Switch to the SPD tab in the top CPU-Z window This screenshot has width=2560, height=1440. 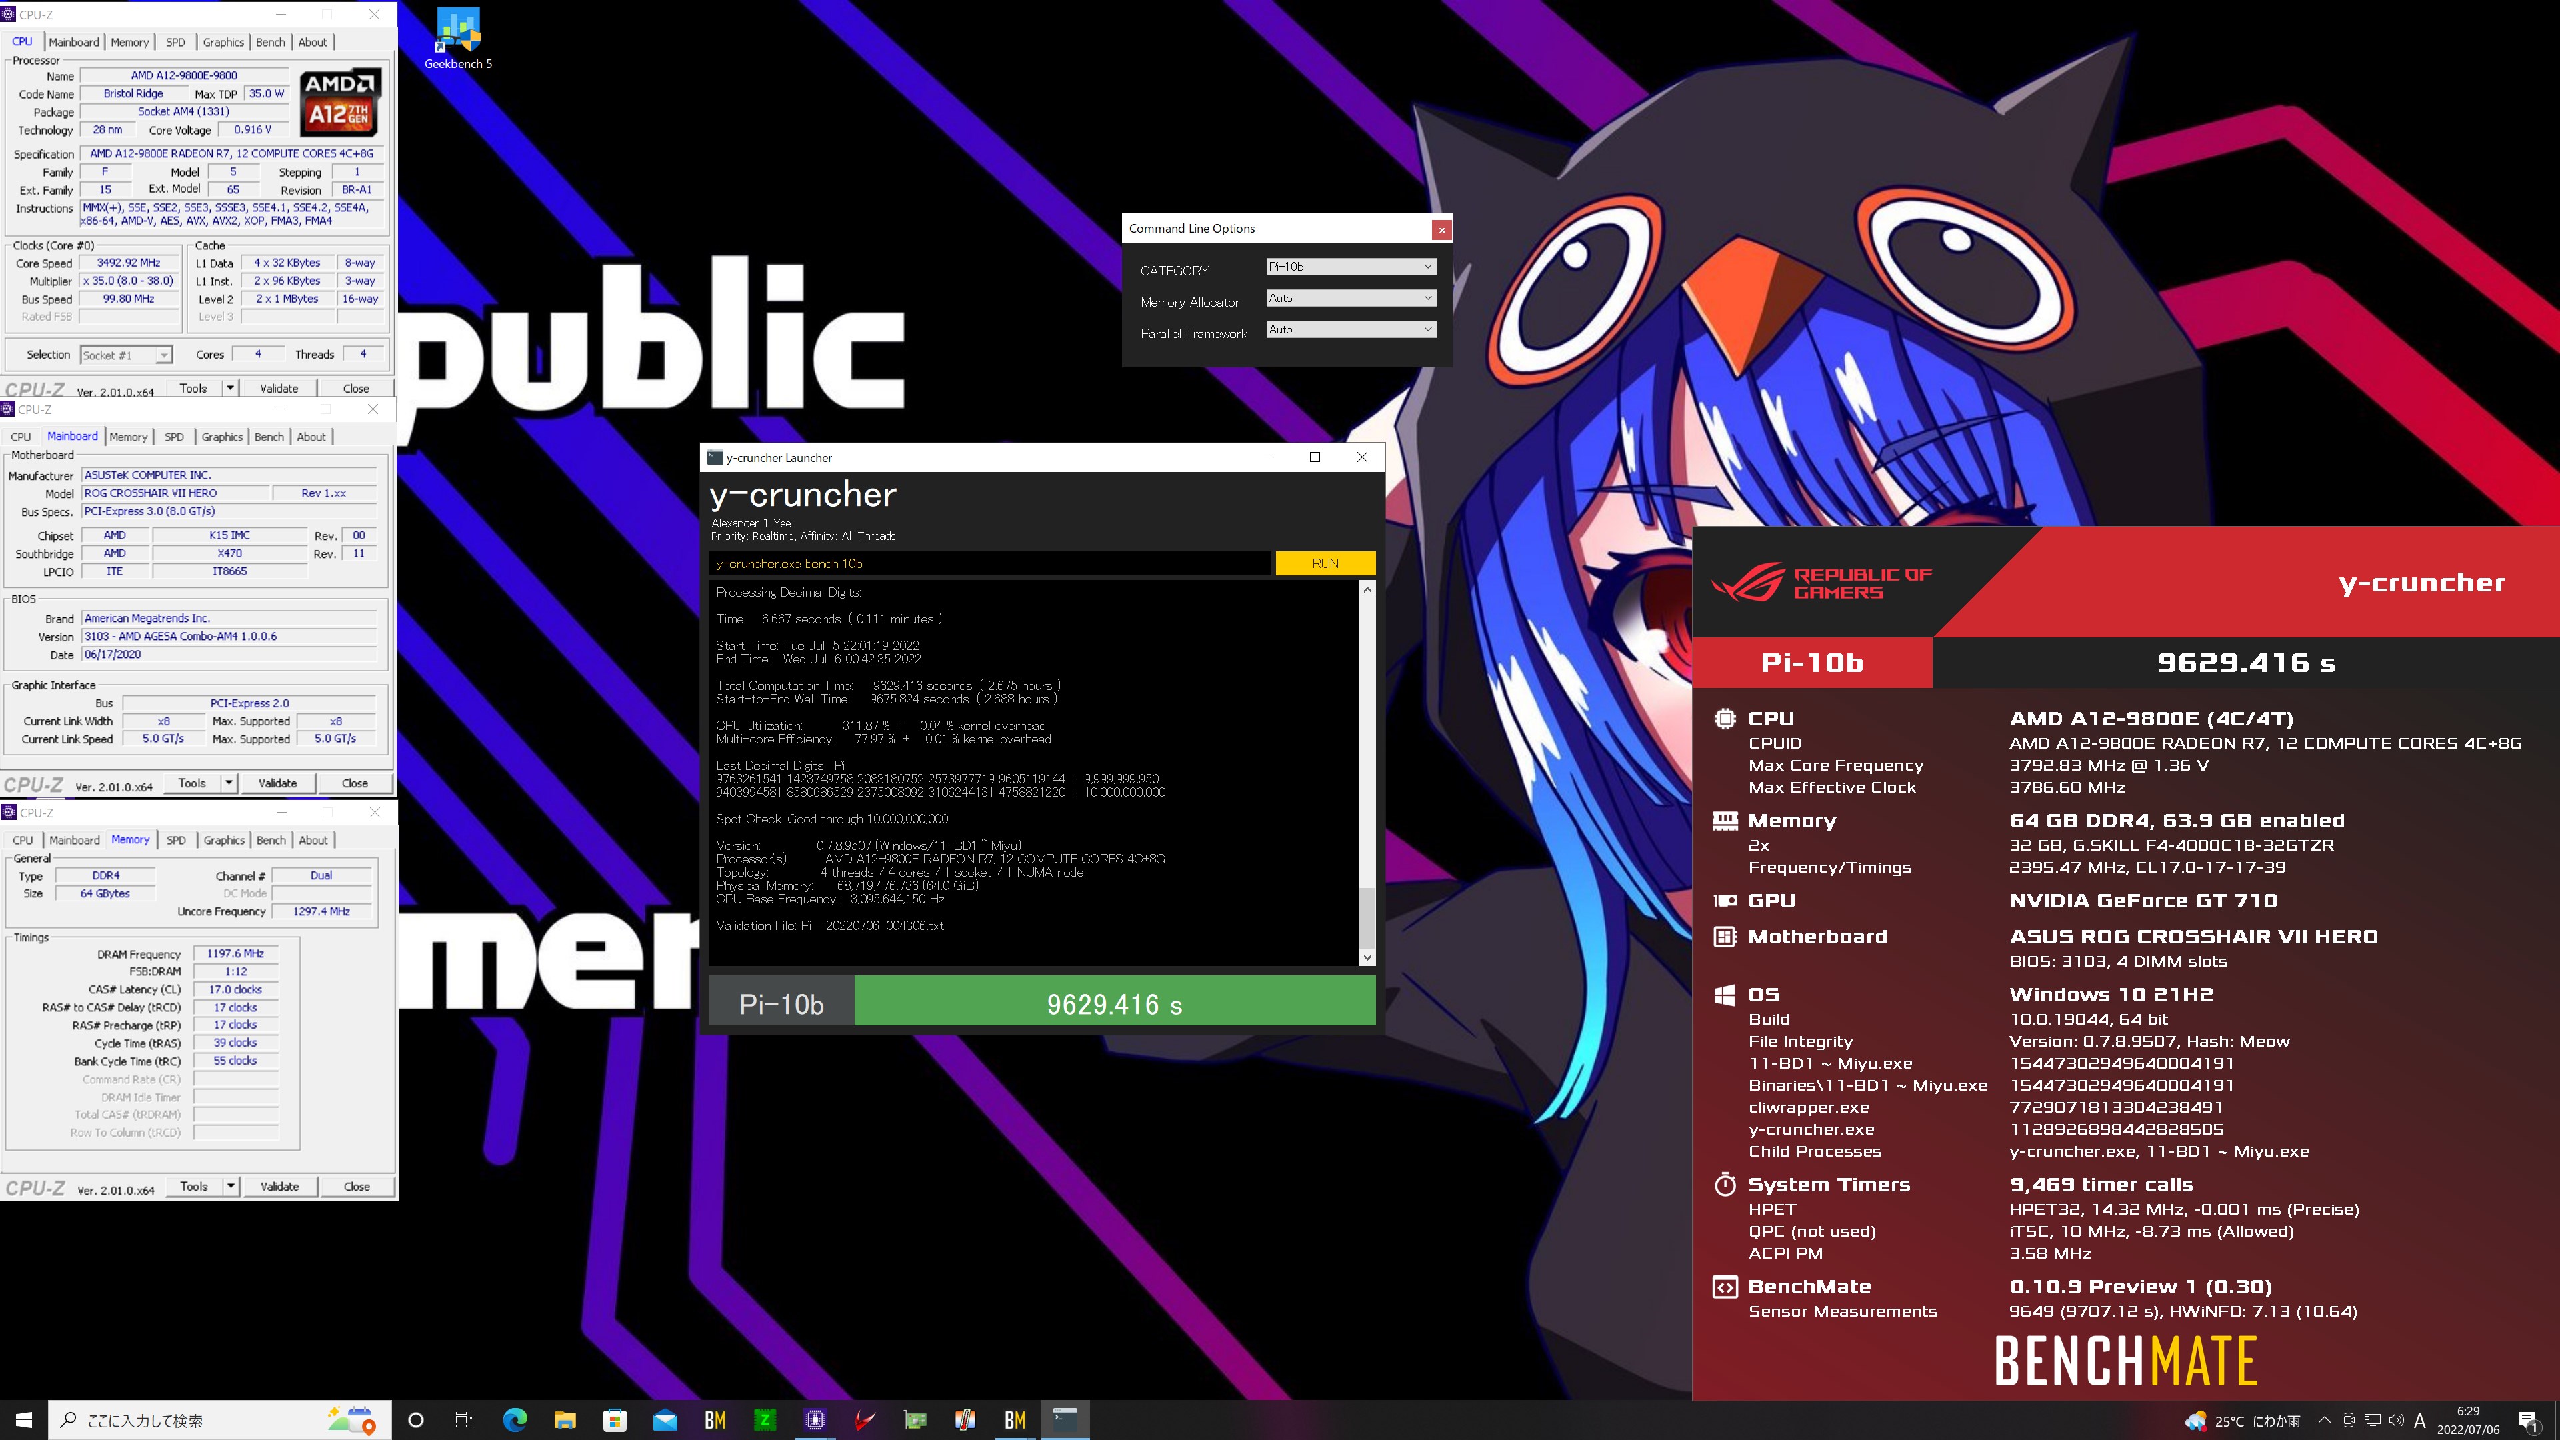pyautogui.click(x=176, y=42)
